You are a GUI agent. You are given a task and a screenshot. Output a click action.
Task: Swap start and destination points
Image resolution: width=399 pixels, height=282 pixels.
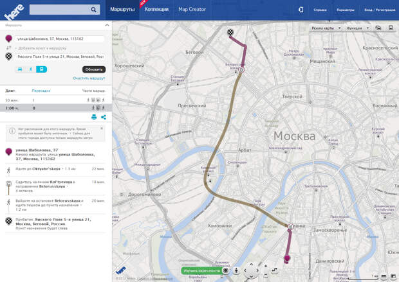pyautogui.click(x=8, y=48)
